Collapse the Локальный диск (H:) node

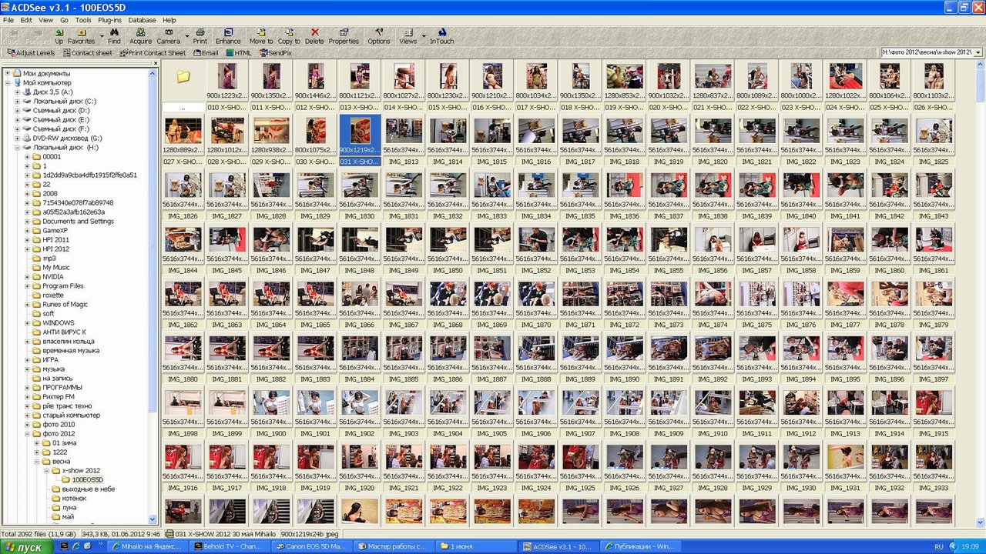click(17, 148)
